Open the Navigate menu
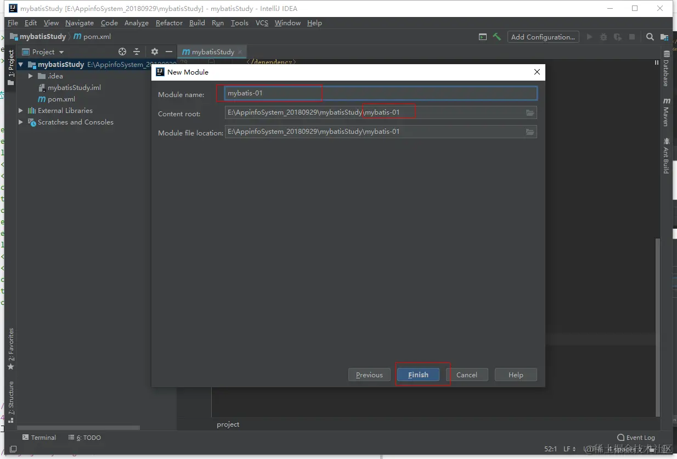This screenshot has height=459, width=677. [80, 22]
